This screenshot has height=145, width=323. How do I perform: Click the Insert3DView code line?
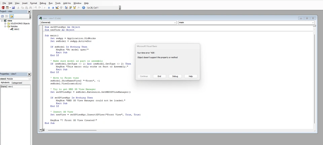coord(95,114)
